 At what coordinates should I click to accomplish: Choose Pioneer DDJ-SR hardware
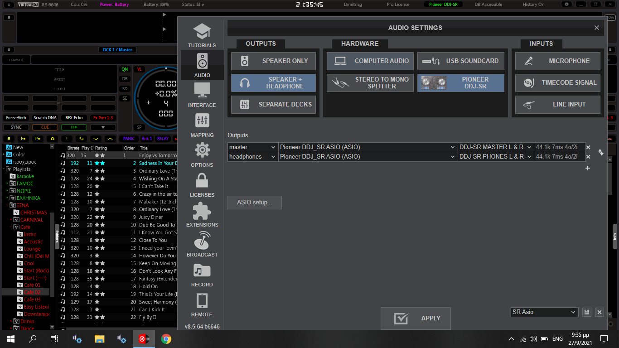pos(460,83)
